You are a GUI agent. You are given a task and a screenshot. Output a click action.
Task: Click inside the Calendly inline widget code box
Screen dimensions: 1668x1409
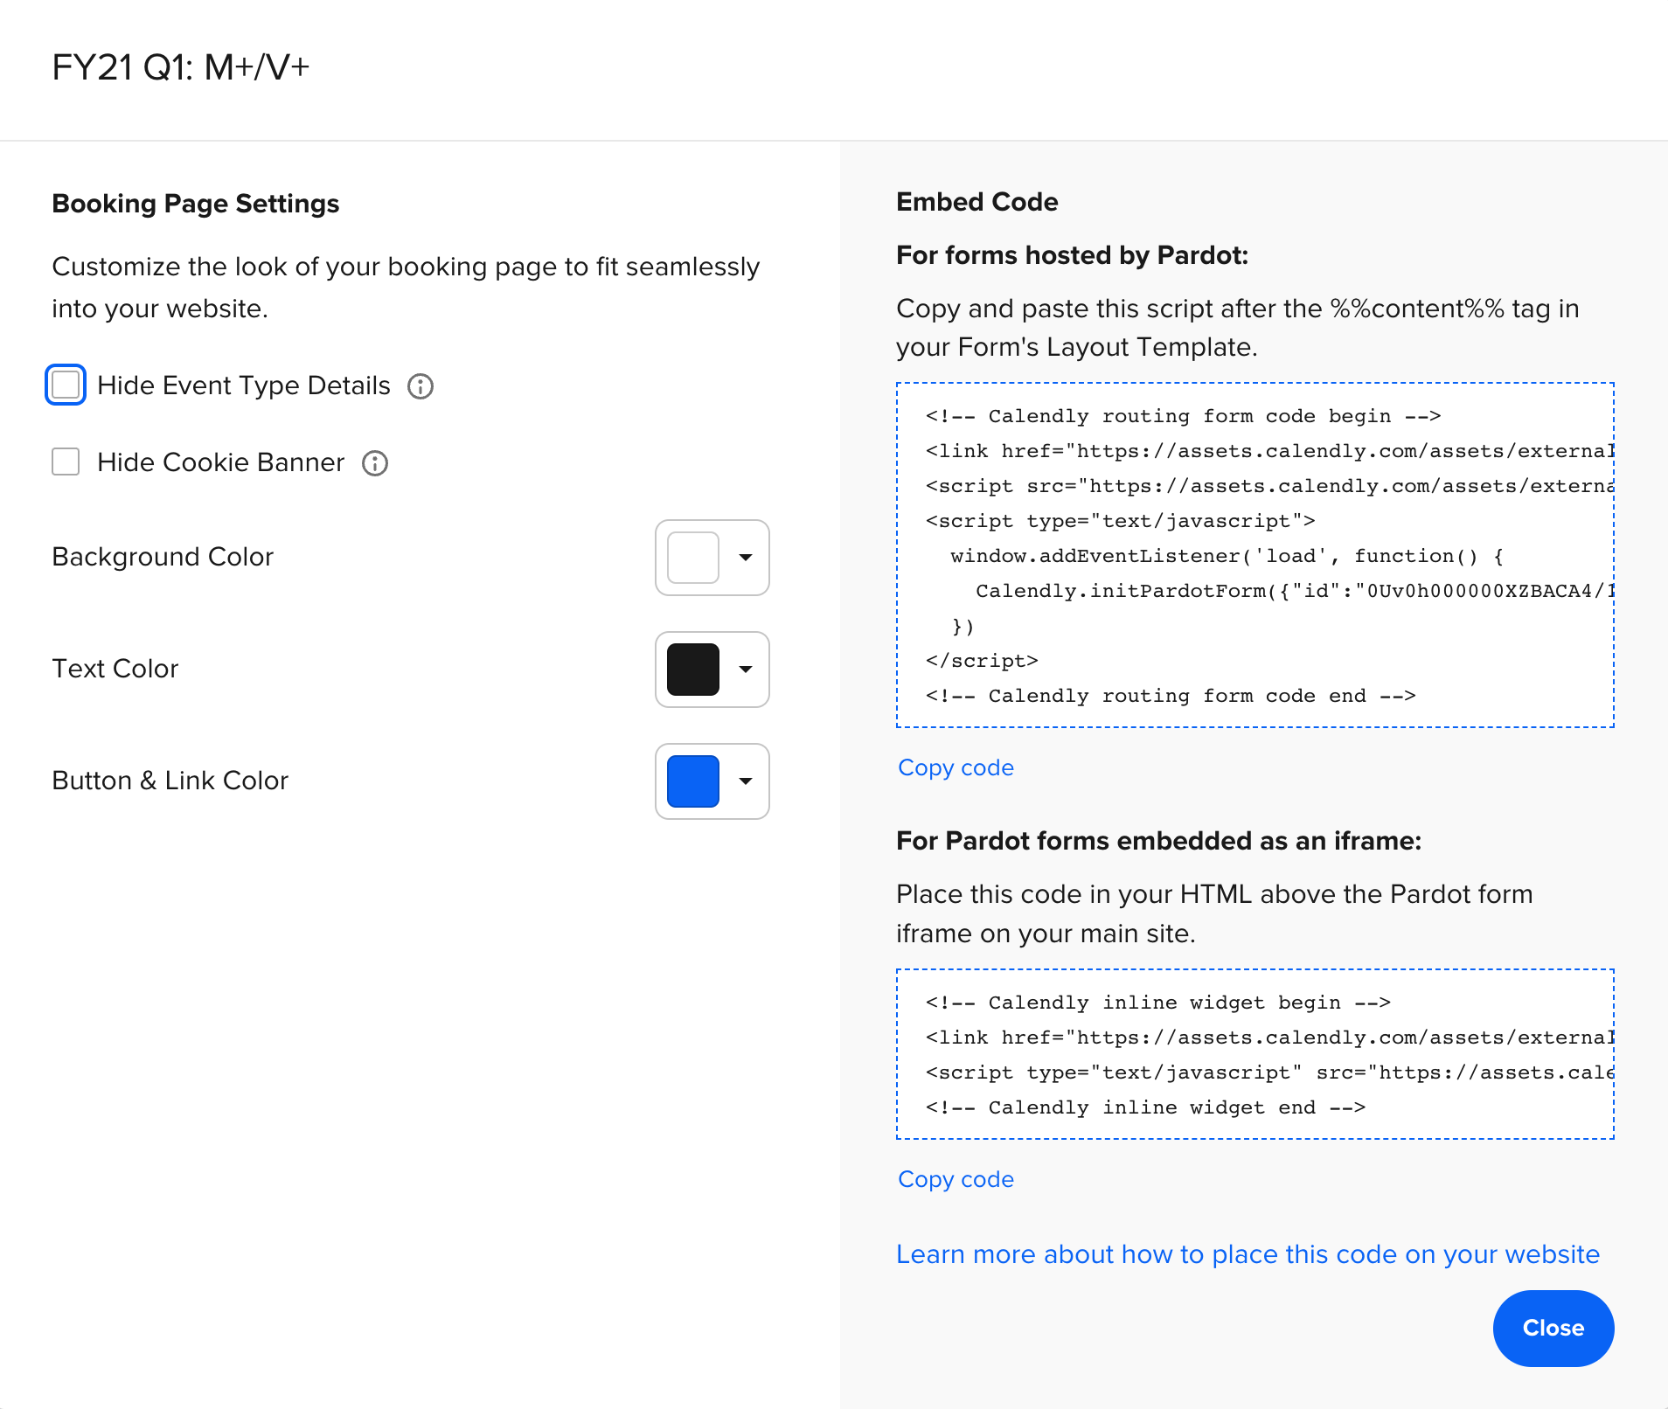coord(1255,1054)
